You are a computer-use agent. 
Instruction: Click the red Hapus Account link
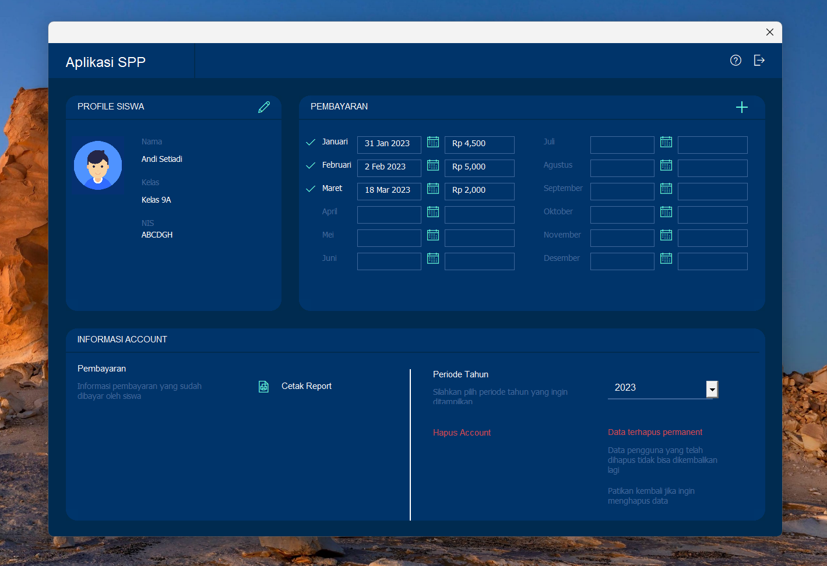click(x=462, y=433)
